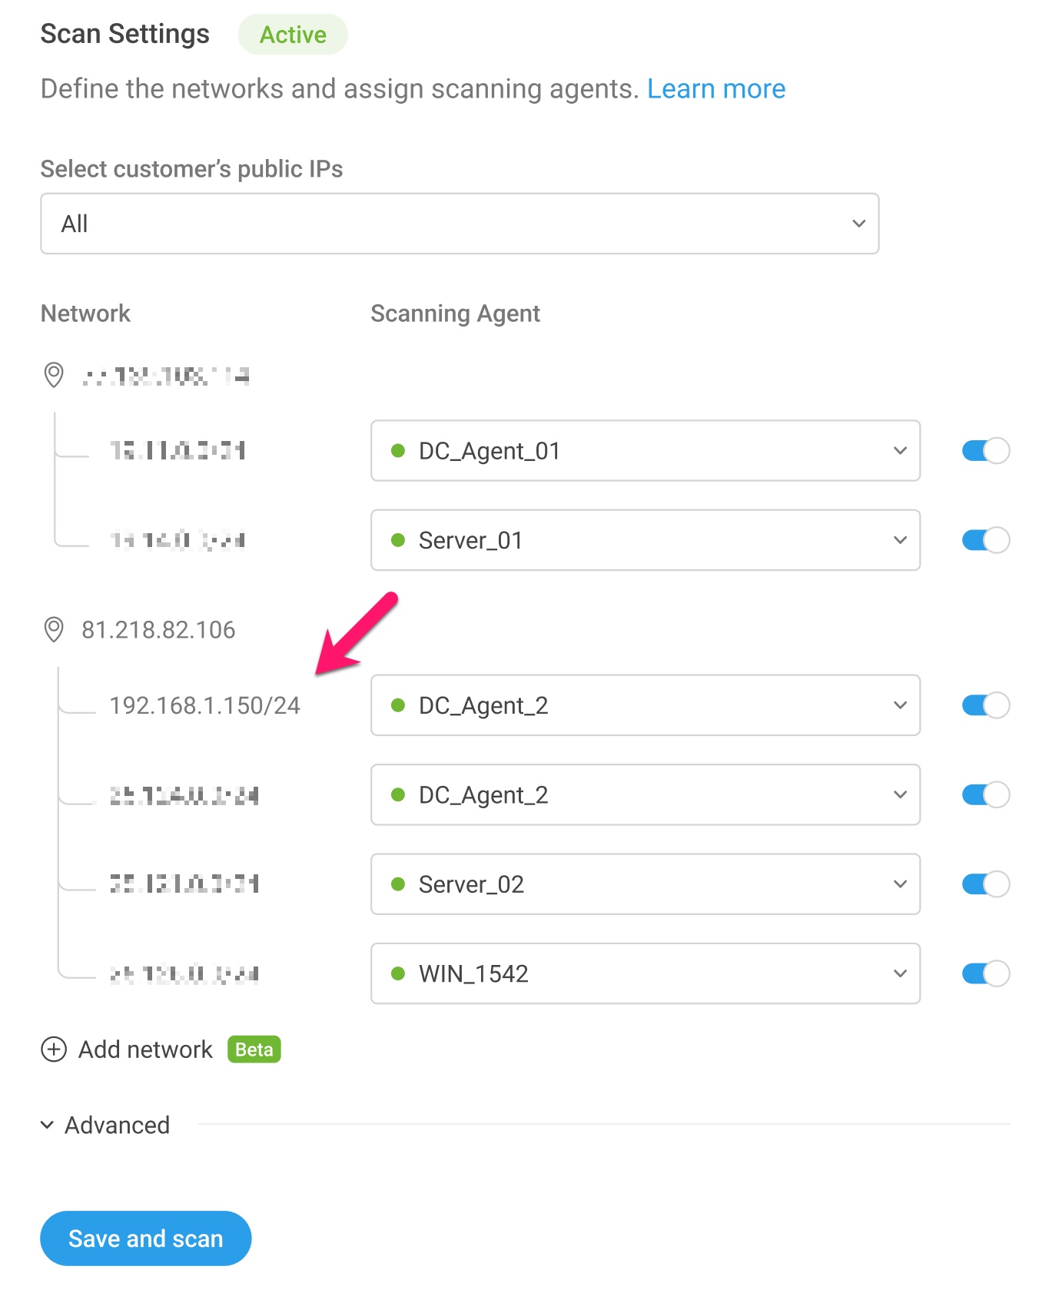Screen dimensions: 1039x1303
Task: Open the Server_02 scanning agent dropdown
Action: pyautogui.click(x=646, y=884)
